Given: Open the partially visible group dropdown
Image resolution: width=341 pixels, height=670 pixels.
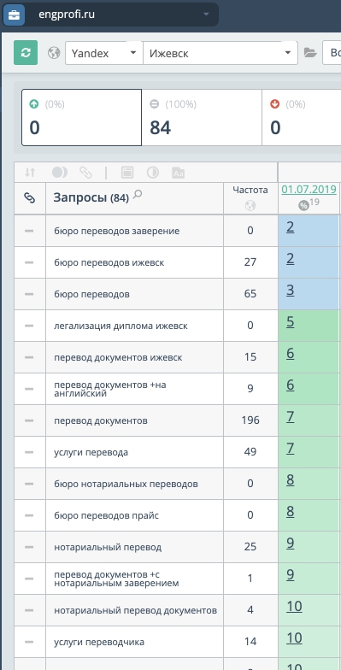Looking at the screenshot, I should click(332, 53).
